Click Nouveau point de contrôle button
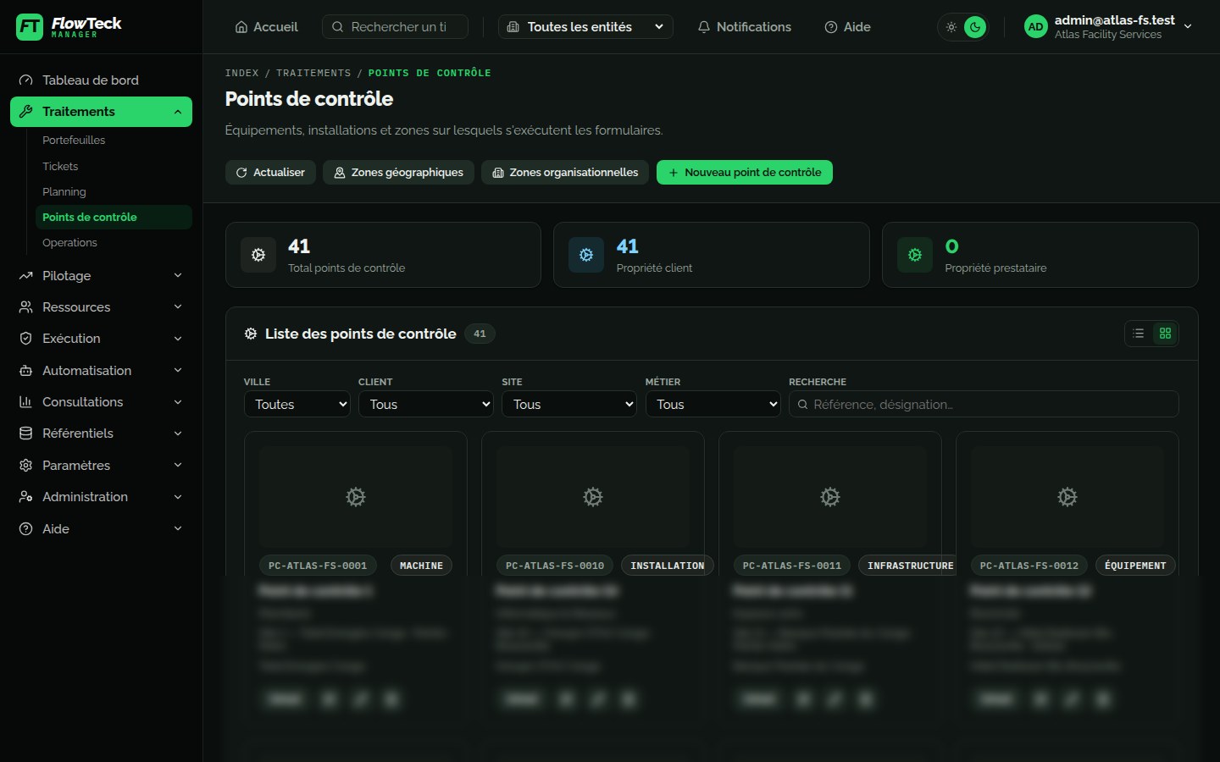This screenshot has height=762, width=1220. coord(745,173)
